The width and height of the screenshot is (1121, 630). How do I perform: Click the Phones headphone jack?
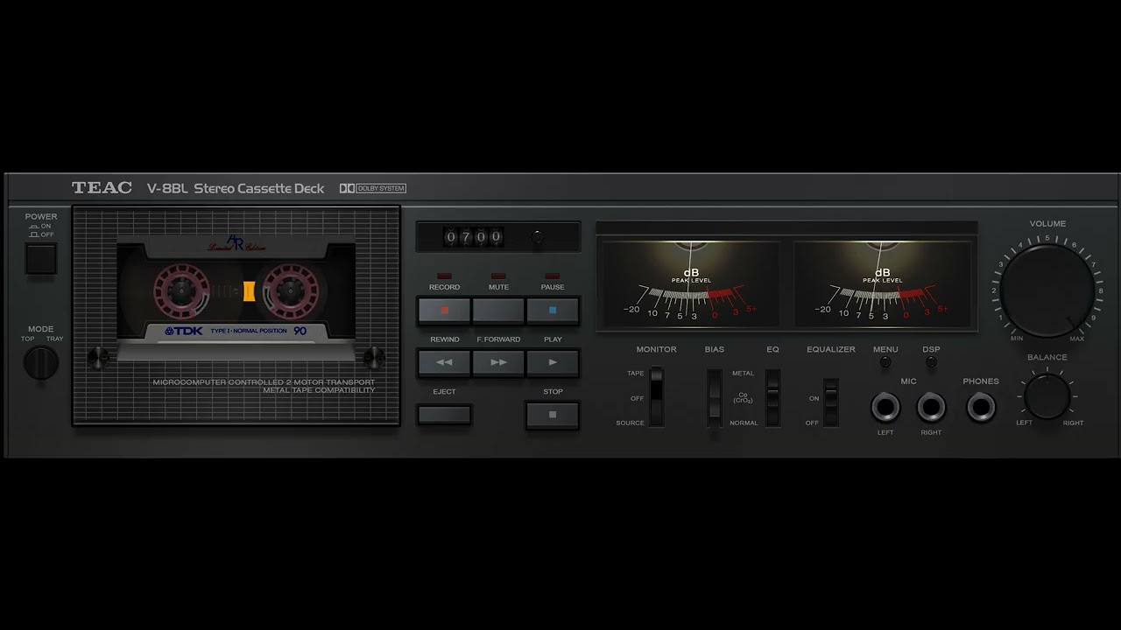(981, 408)
